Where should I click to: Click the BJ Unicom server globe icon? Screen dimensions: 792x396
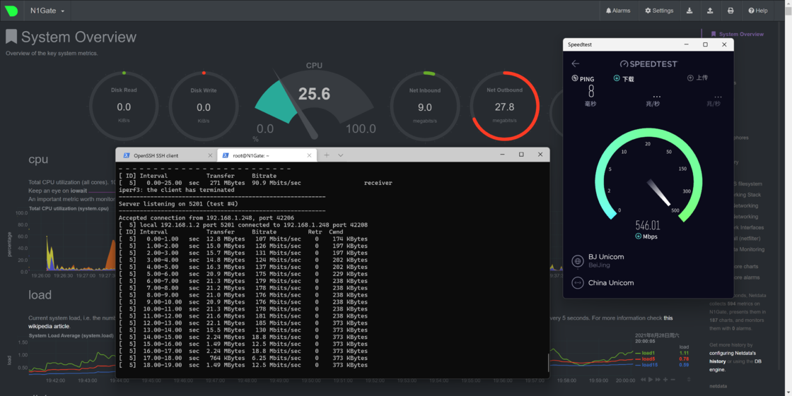pos(578,261)
